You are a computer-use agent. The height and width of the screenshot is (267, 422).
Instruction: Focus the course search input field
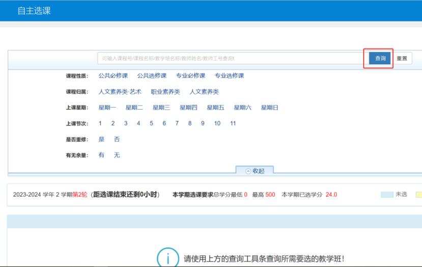pos(230,59)
